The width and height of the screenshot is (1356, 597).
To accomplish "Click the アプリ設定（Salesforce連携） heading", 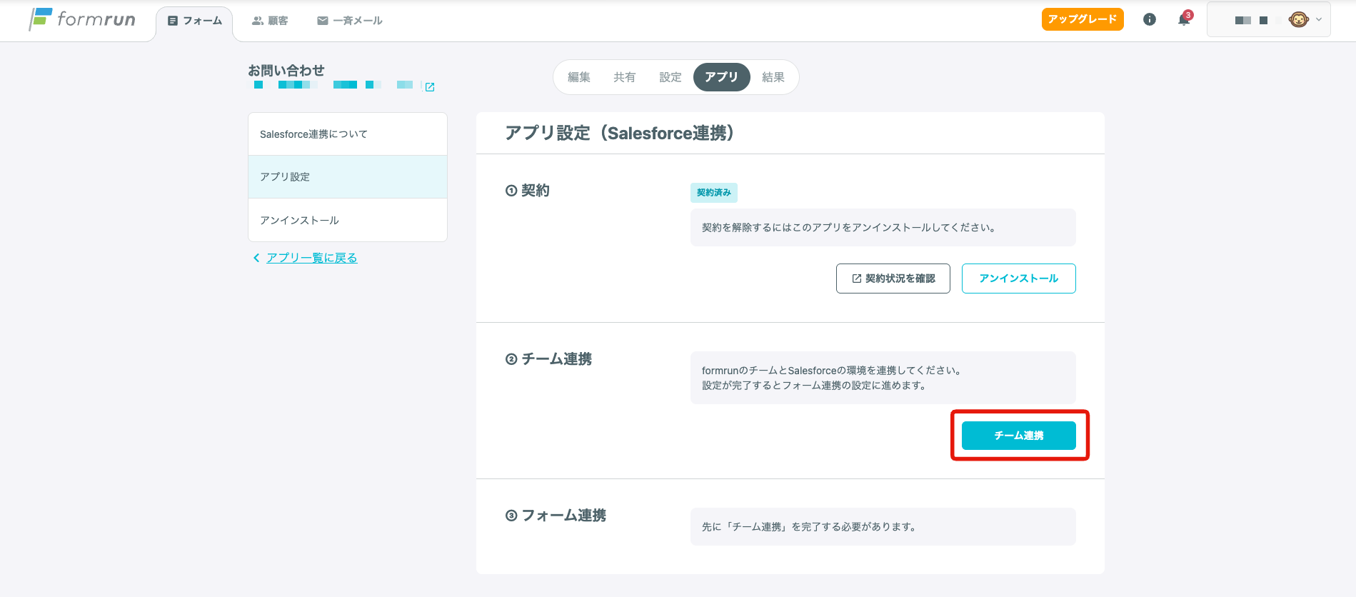I will tap(620, 133).
